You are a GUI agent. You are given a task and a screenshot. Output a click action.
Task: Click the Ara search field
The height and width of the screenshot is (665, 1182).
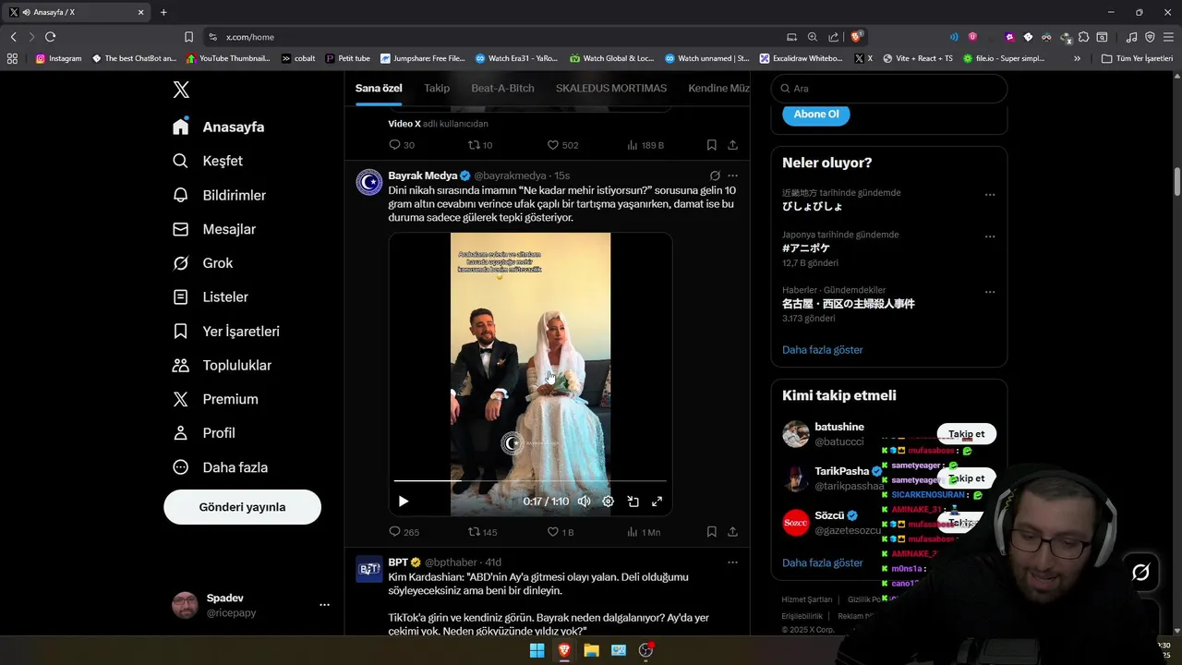[x=888, y=89]
